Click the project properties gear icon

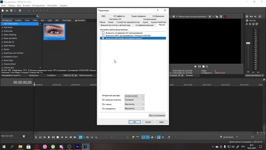pos(20,10)
